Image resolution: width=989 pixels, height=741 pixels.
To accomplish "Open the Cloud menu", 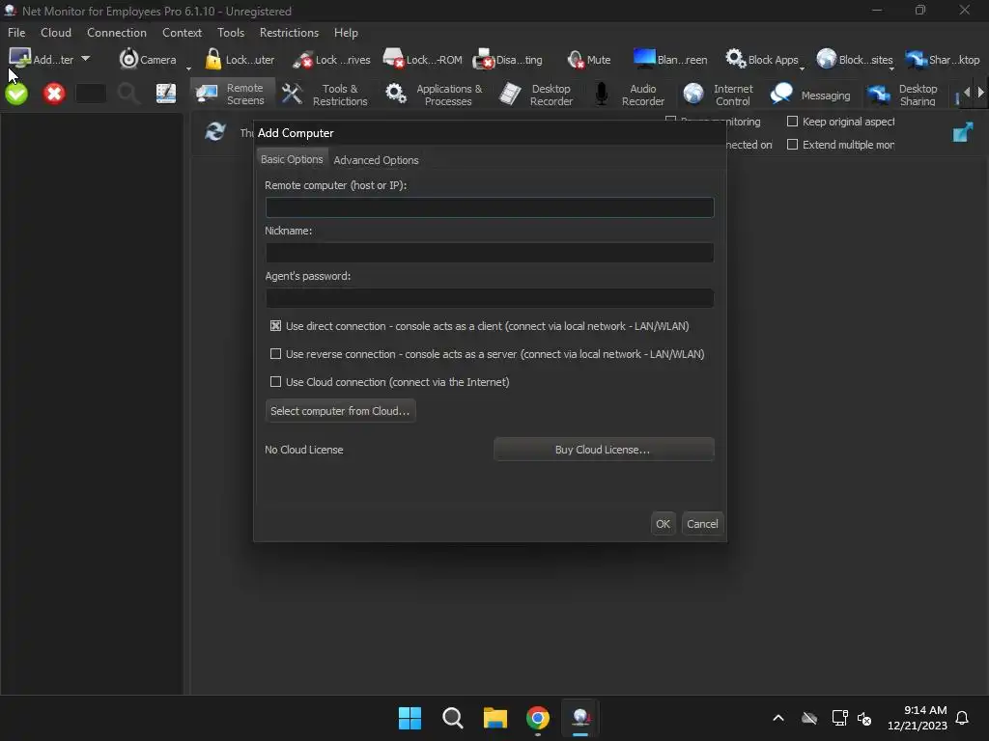I will point(56,32).
